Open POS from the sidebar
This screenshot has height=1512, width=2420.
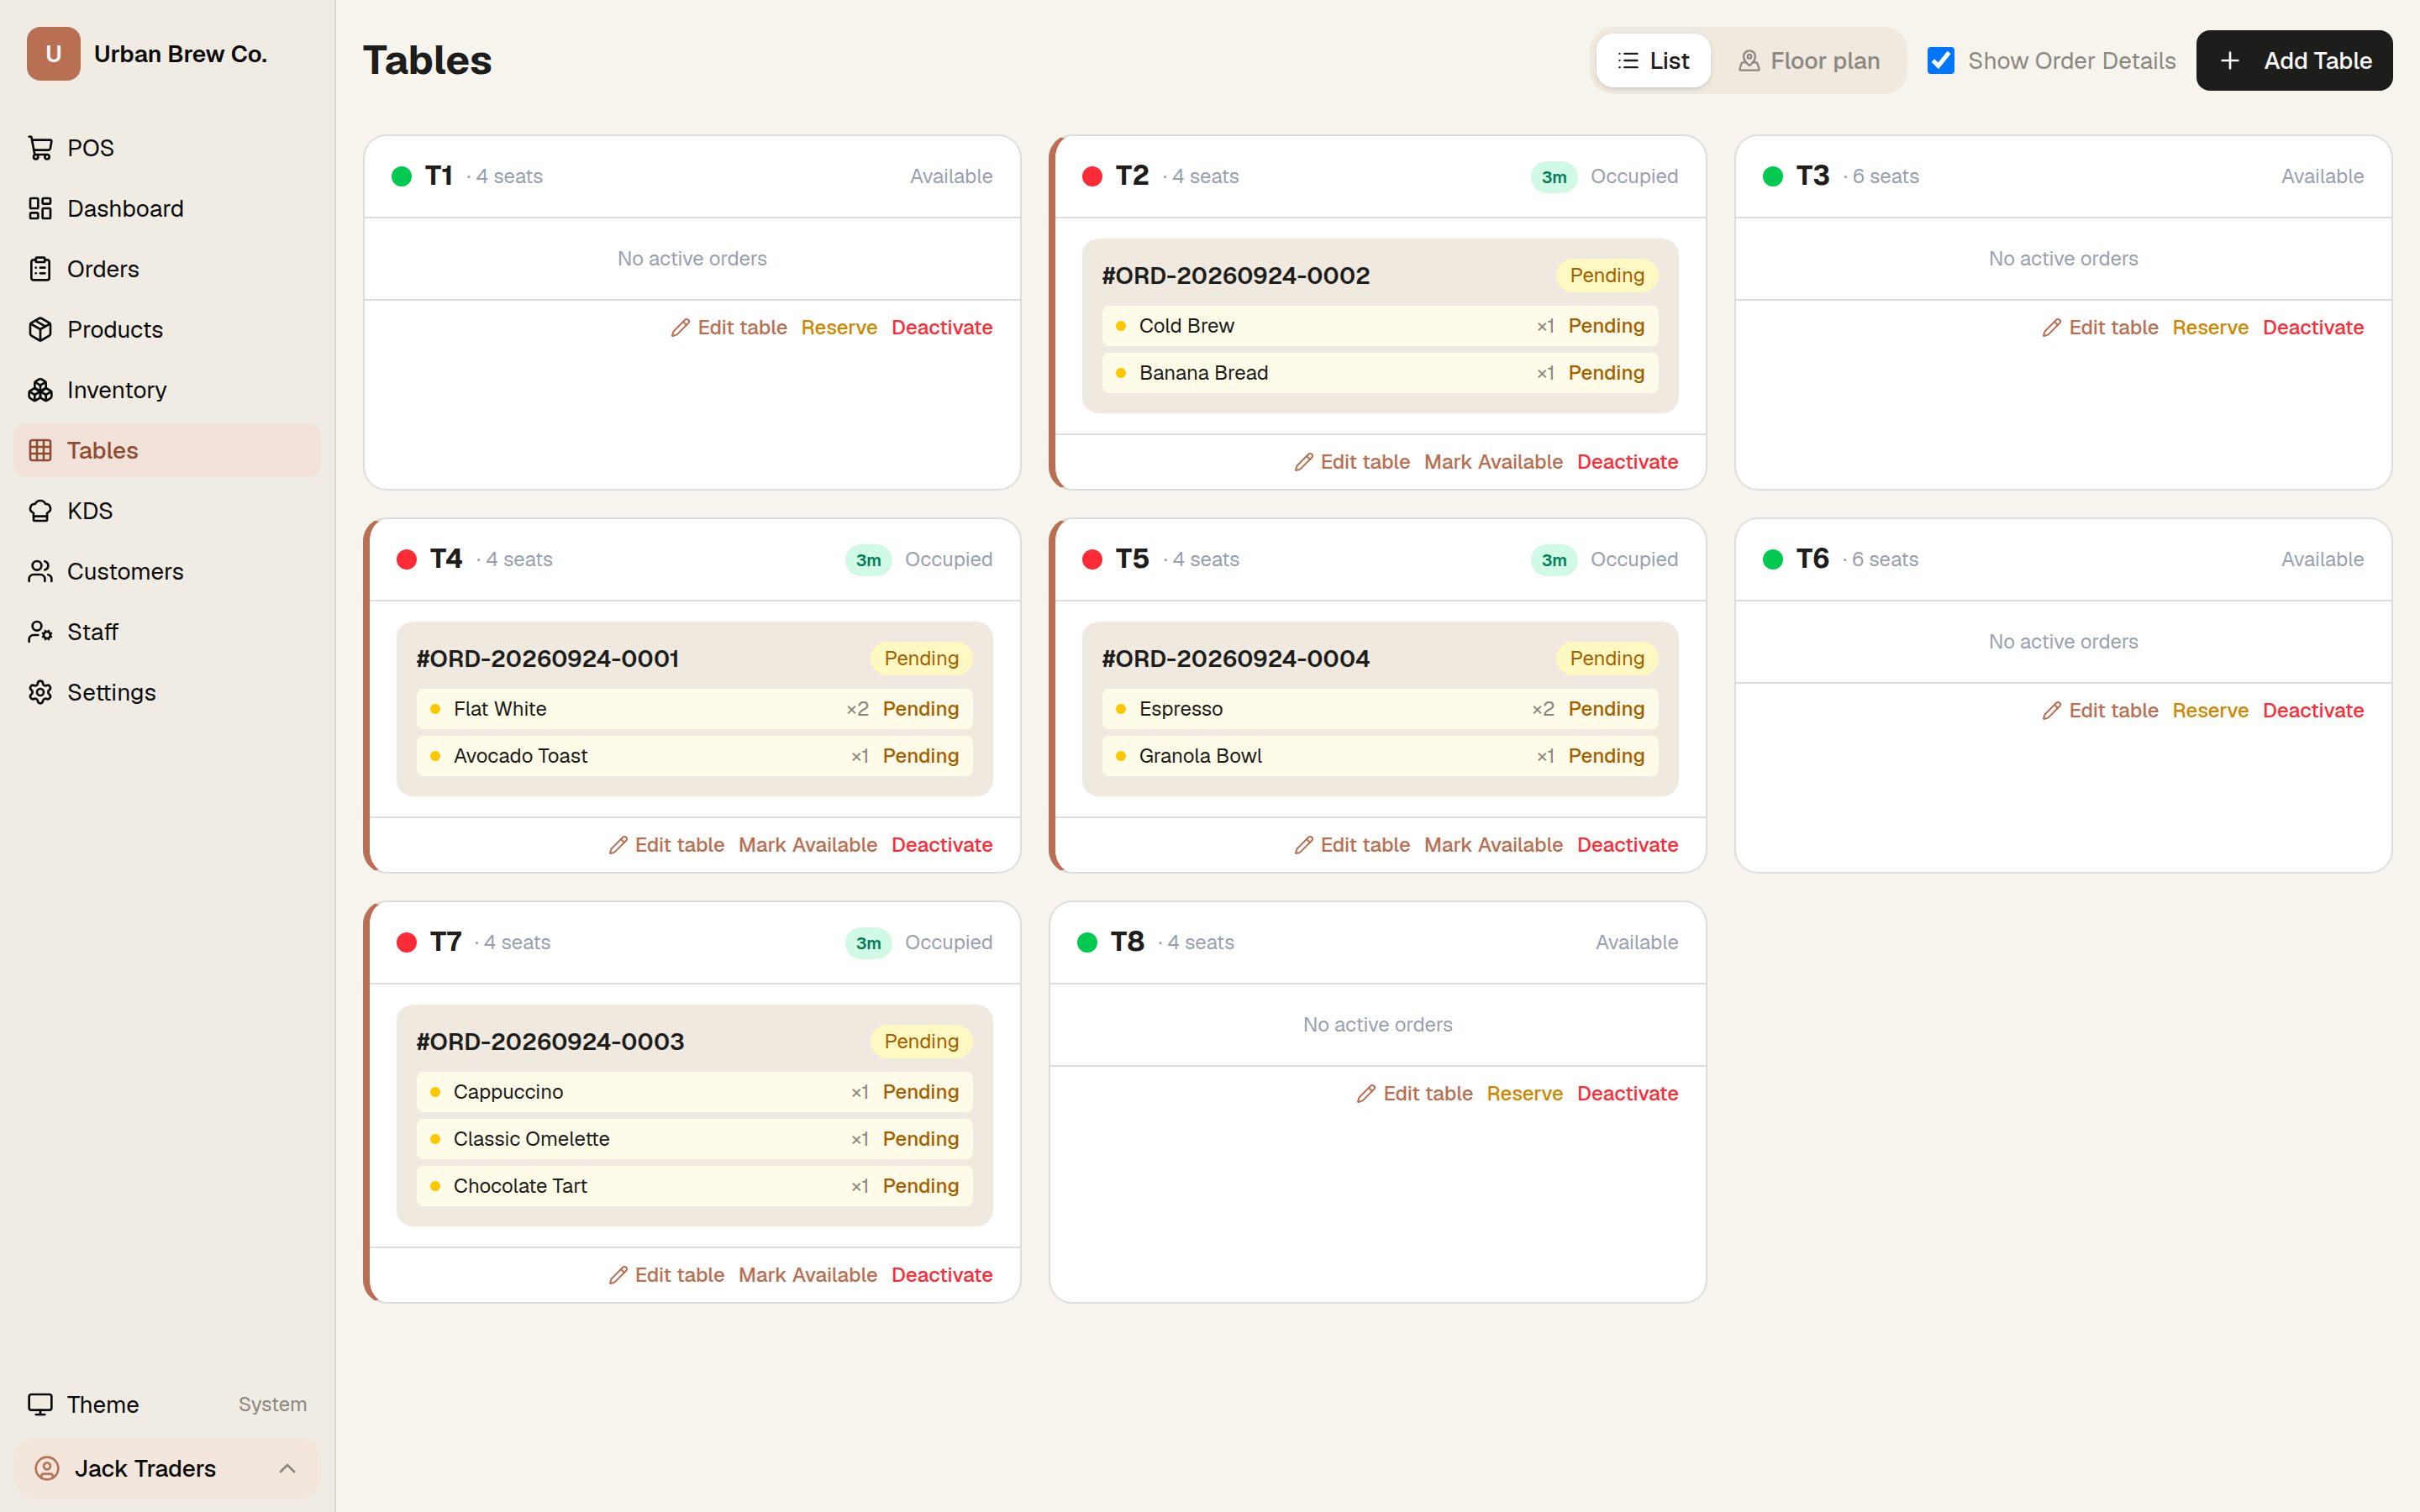point(167,148)
